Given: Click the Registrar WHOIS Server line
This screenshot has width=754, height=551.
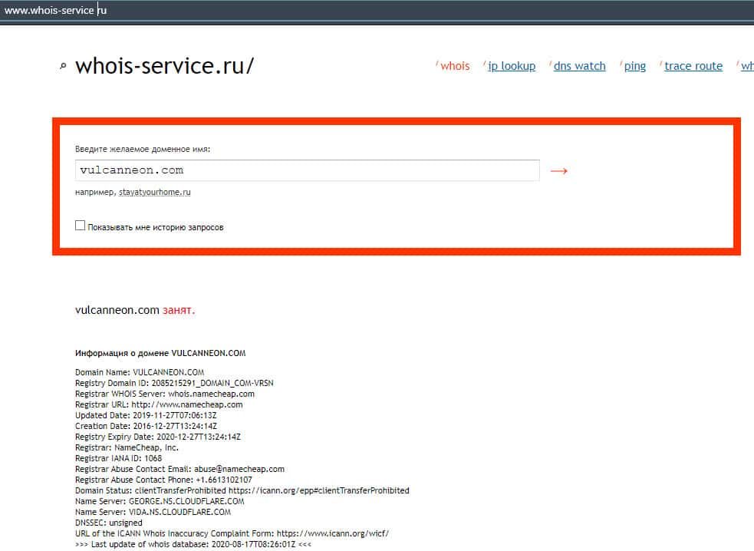Looking at the screenshot, I should (x=165, y=394).
